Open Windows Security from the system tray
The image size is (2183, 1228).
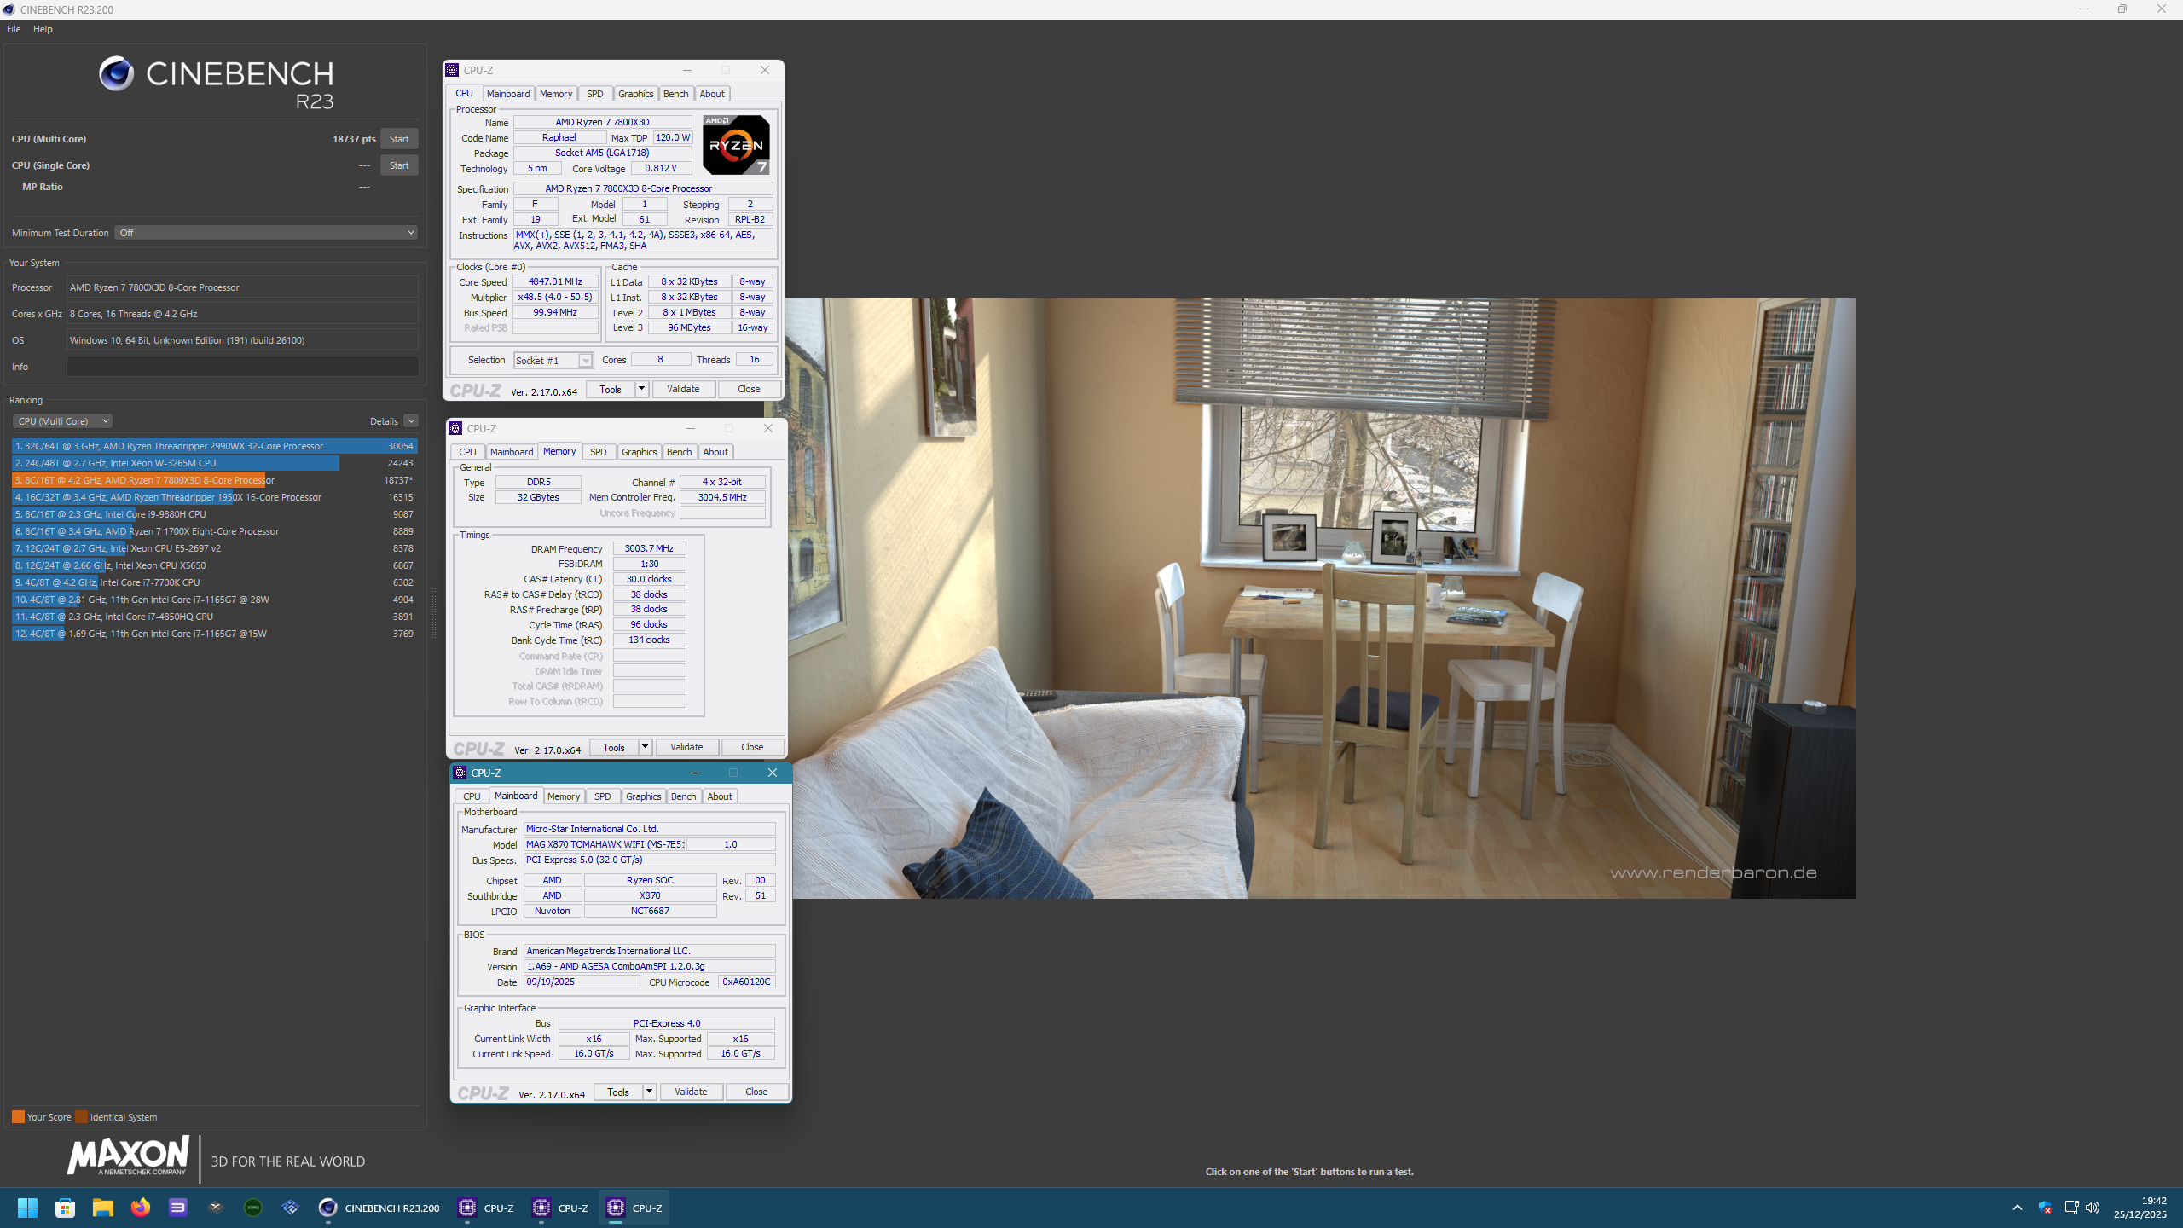pyautogui.click(x=2045, y=1208)
